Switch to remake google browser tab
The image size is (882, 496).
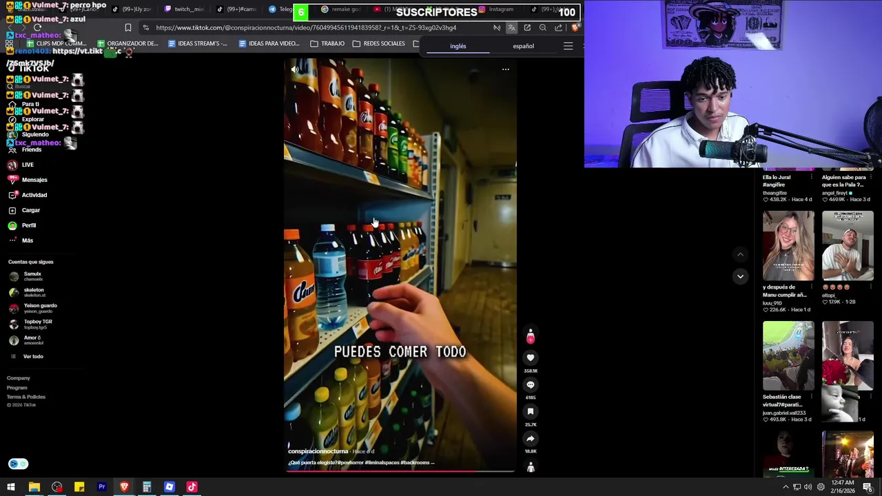[x=341, y=9]
